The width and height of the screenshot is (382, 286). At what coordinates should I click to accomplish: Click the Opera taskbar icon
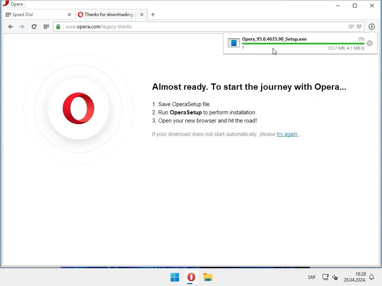point(191,277)
